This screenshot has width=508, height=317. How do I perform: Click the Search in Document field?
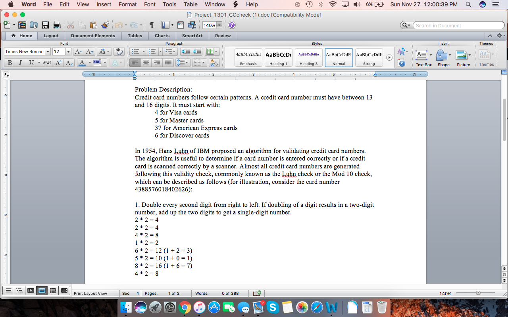[456, 25]
